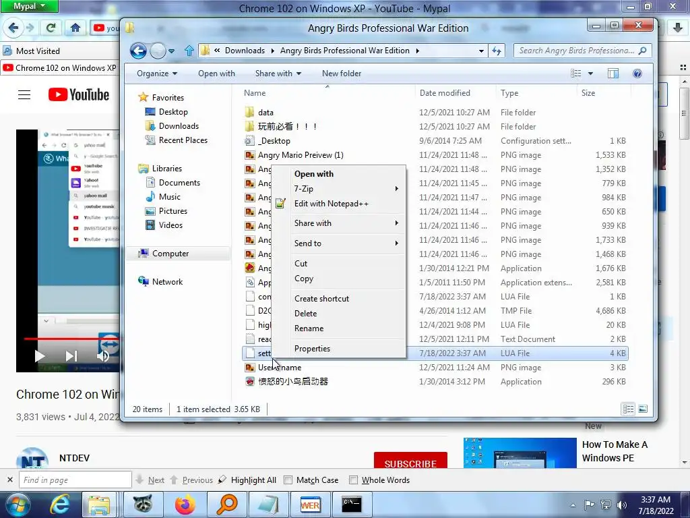
Task: Click the YouTube logo
Action: pos(79,94)
